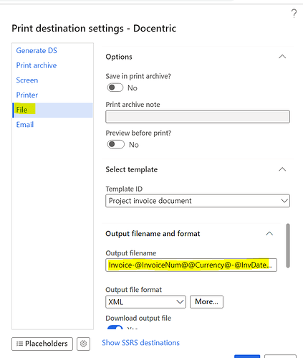Switch to the Screen destination
The height and width of the screenshot is (358, 303).
coord(27,80)
